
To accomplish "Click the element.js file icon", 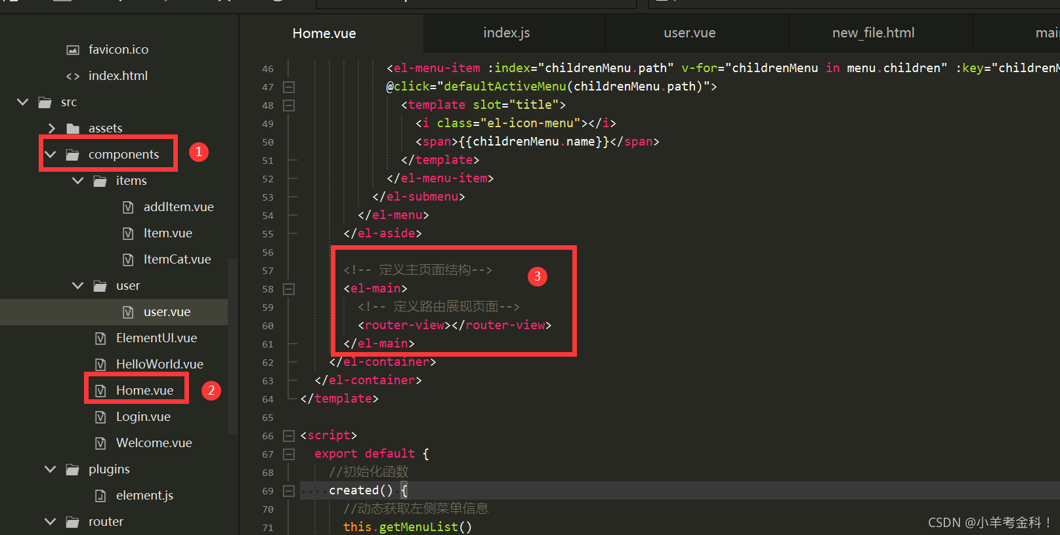I will pos(100,496).
